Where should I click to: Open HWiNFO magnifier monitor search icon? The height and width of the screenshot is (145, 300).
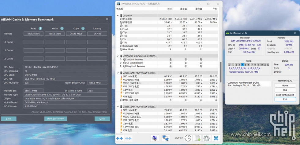(x=155, y=138)
